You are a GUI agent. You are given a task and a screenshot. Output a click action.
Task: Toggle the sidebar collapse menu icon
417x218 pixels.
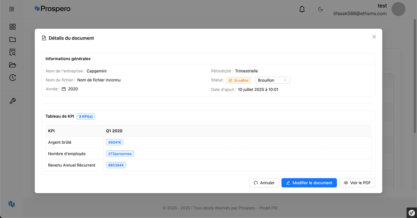[x=12, y=9]
